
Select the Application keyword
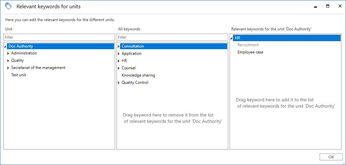tap(132, 53)
